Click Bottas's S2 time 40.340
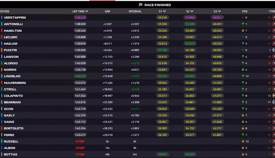 pos(190,154)
